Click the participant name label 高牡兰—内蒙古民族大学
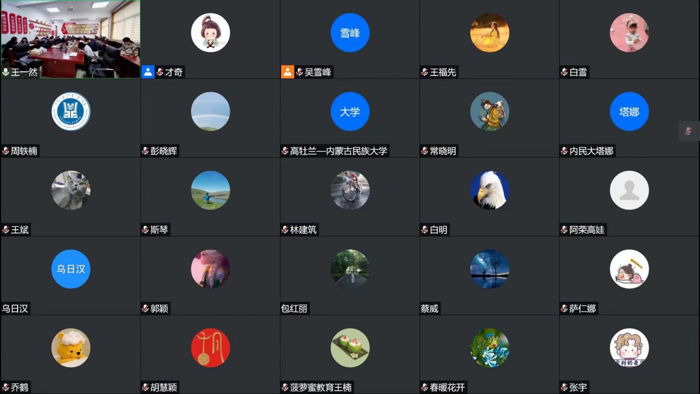 [x=339, y=151]
